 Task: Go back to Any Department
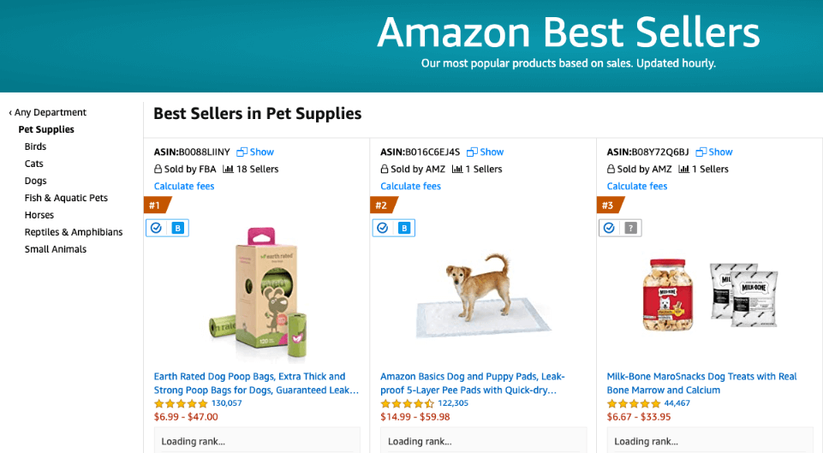(x=47, y=112)
